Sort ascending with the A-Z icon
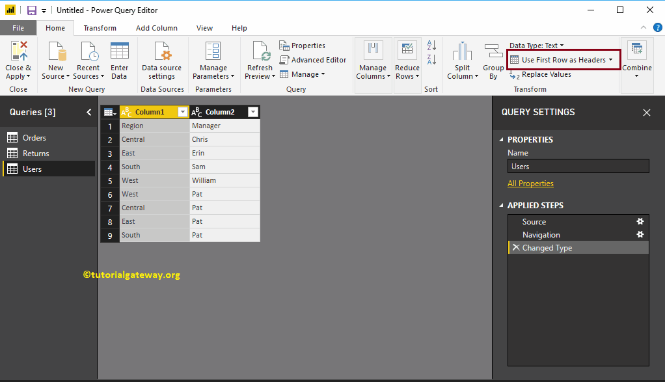665x382 pixels. (431, 46)
